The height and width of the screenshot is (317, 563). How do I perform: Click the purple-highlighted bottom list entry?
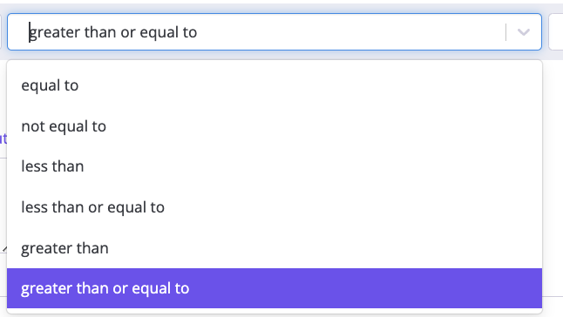pos(275,288)
